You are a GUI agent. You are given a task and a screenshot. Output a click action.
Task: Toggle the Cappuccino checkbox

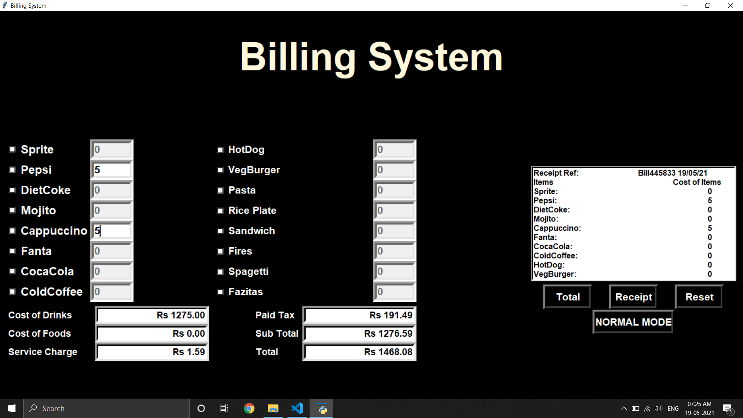pos(12,231)
